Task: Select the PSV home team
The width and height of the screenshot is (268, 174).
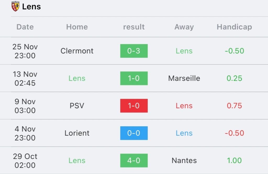Action: pyautogui.click(x=77, y=106)
